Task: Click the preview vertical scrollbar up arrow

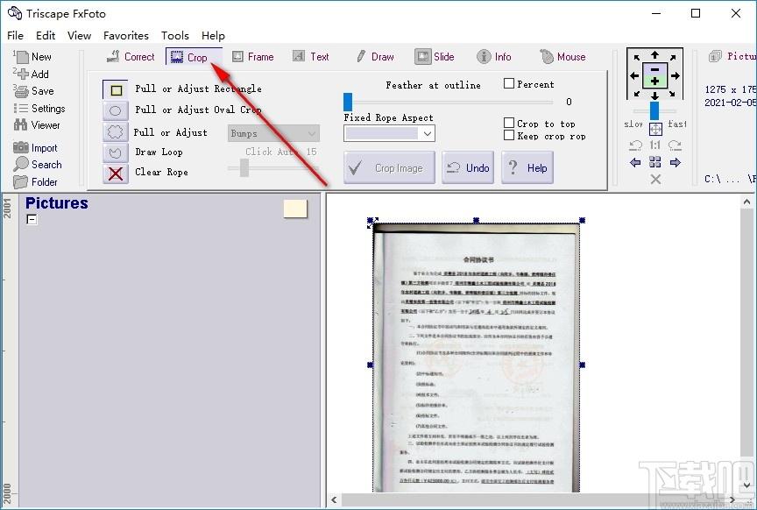Action: [746, 202]
